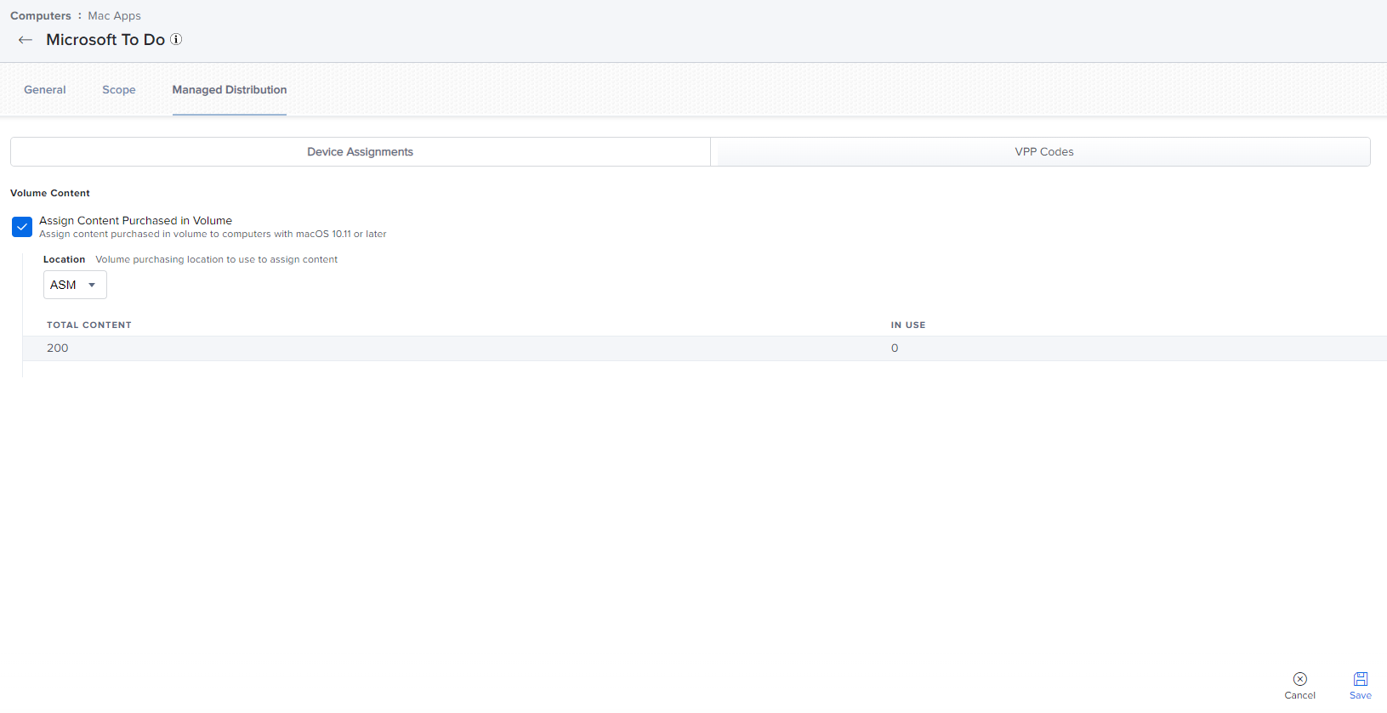Click the Total Content column header
The height and width of the screenshot is (713, 1387).
pos(89,325)
